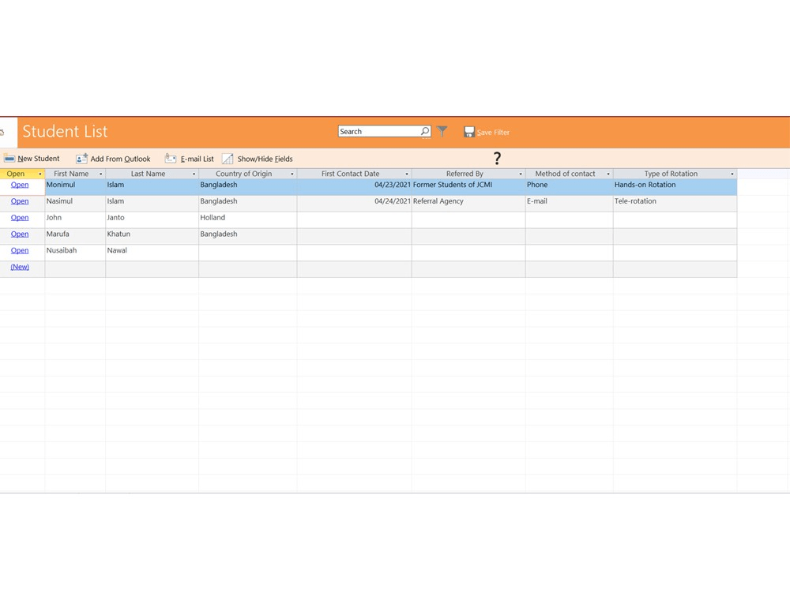Click the E-mail List envelope icon
The image size is (790, 592).
point(171,159)
